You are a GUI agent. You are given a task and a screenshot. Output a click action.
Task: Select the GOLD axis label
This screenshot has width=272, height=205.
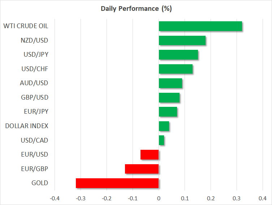click(x=40, y=183)
